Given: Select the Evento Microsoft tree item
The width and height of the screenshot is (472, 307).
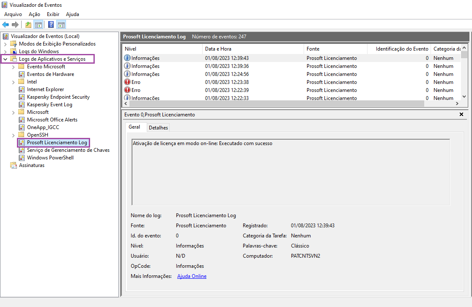Looking at the screenshot, I should click(x=46, y=67).
